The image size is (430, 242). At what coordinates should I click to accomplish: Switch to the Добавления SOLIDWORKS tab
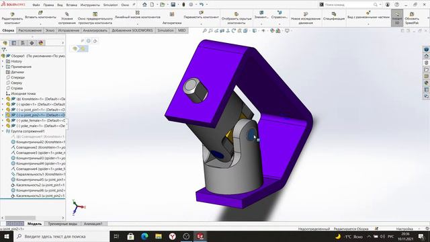(132, 30)
